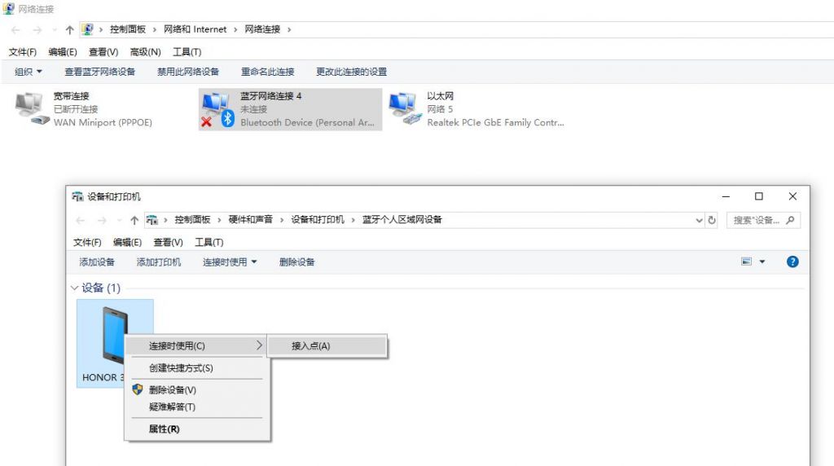The height and width of the screenshot is (466, 834).
Task: Open 查看(V) menu in 网络连接 window
Action: pos(103,51)
